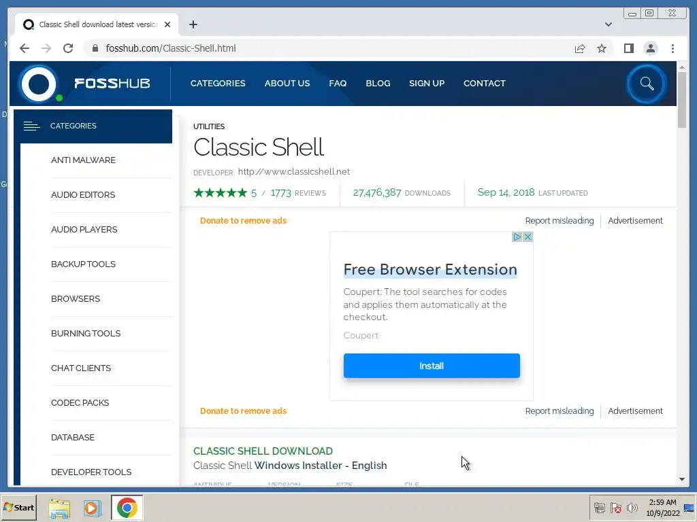Screen dimensions: 697x522
Task: Click the five-star rating stars
Action: coord(221,192)
